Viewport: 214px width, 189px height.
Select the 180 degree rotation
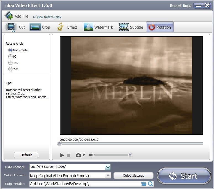(x=10, y=63)
